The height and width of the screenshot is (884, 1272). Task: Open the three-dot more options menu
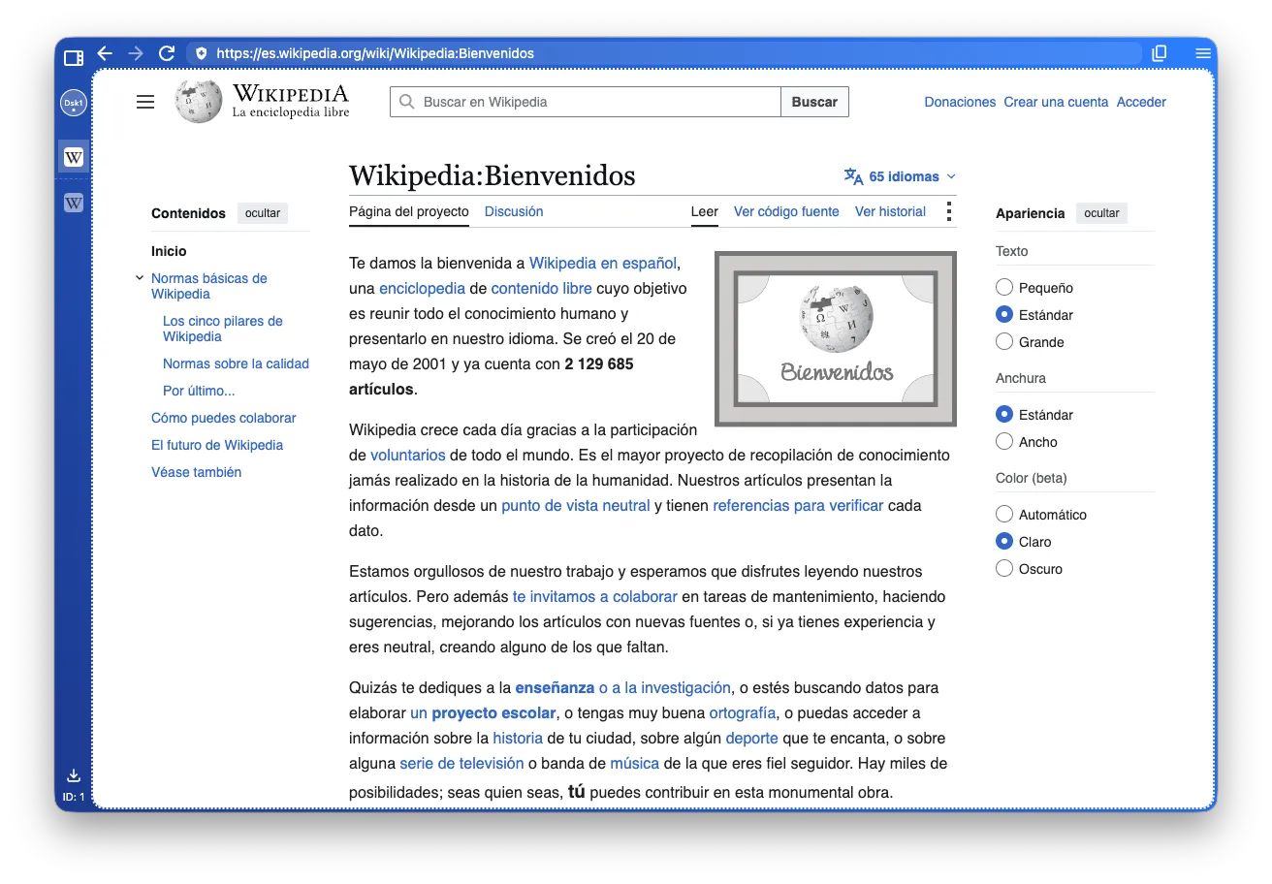948,211
